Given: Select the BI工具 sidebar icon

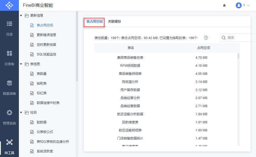Looking at the screenshot, I should click(9, 142).
